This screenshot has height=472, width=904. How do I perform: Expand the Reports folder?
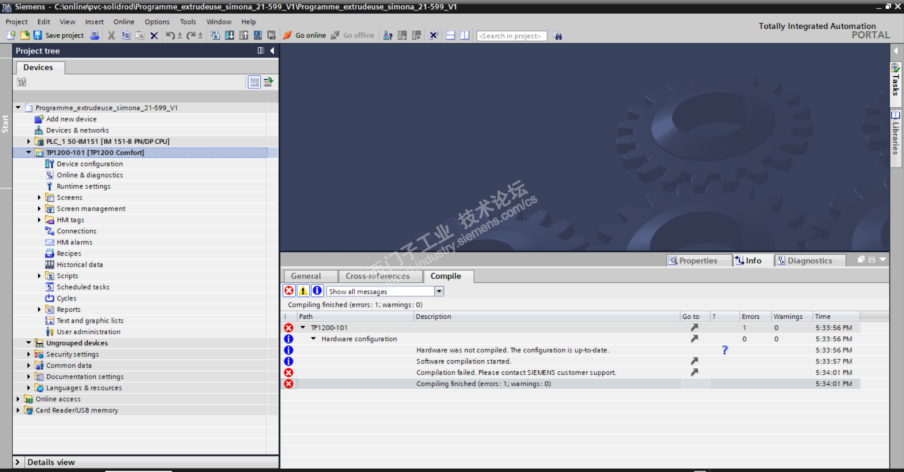[40, 309]
